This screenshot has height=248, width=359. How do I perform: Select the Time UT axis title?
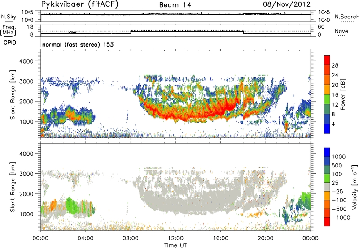click(175, 245)
